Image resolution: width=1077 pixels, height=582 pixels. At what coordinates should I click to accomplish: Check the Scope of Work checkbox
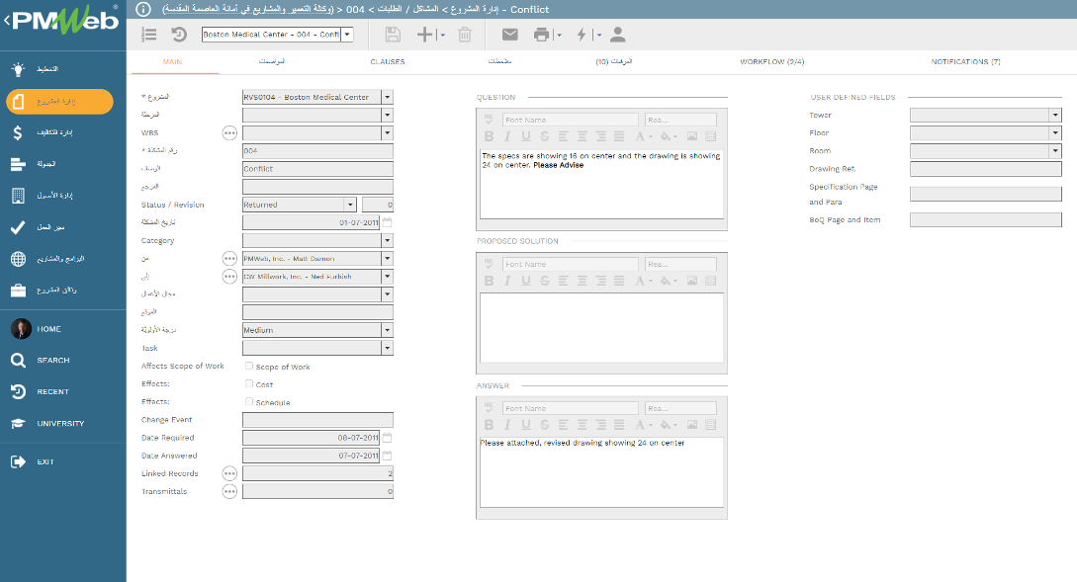[x=249, y=366]
